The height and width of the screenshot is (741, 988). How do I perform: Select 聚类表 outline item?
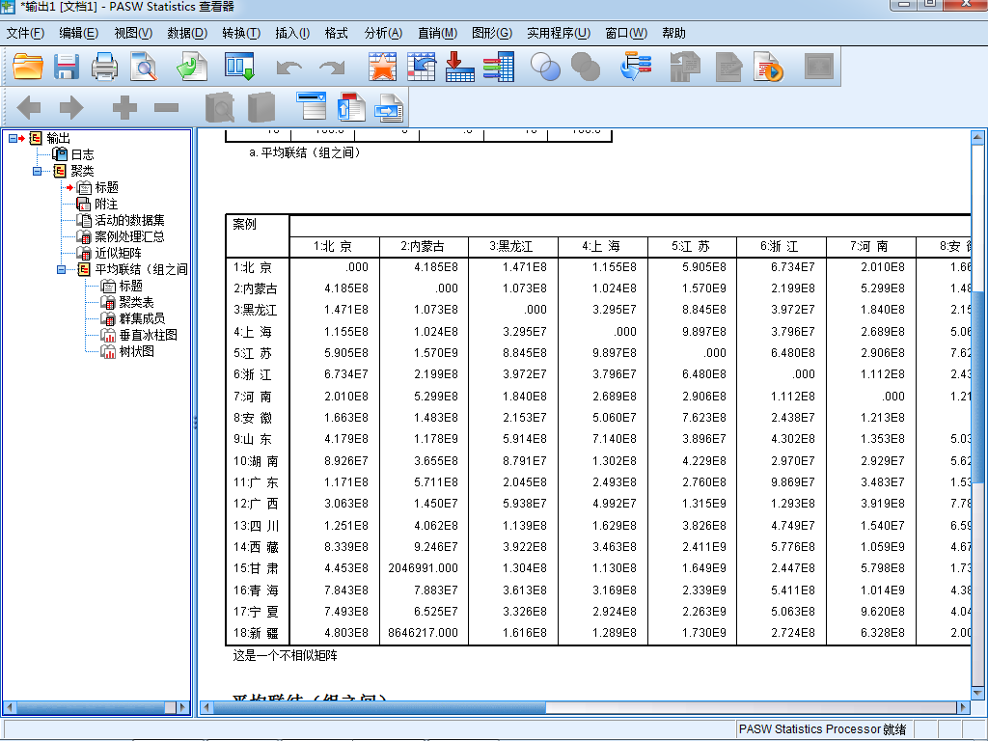(x=136, y=302)
